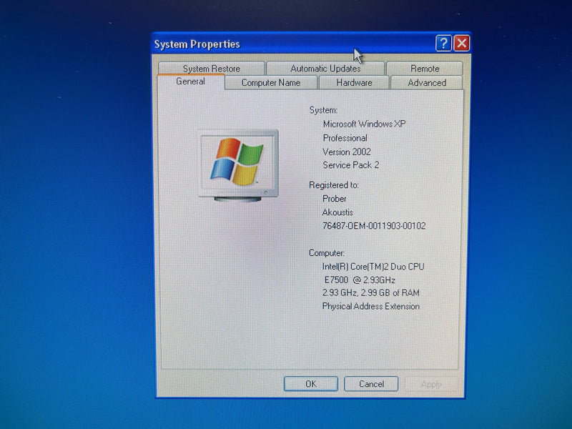Switch to the System Restore tab

point(211,69)
